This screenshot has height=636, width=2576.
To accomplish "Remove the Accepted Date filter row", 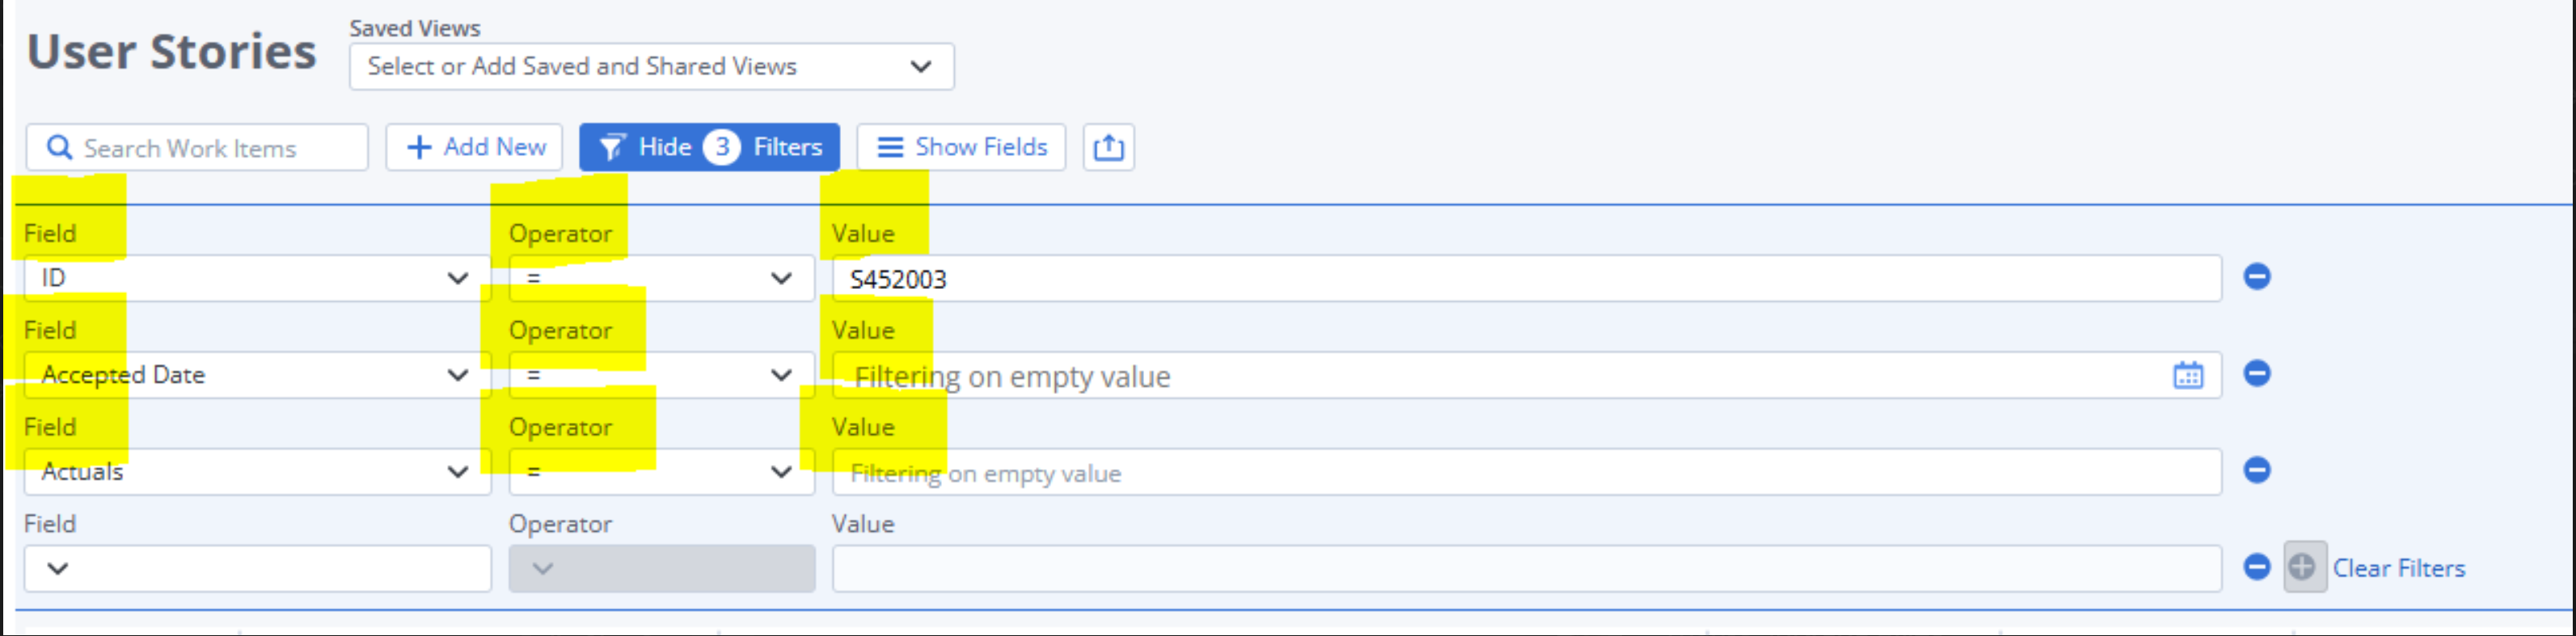I will pyautogui.click(x=2257, y=374).
